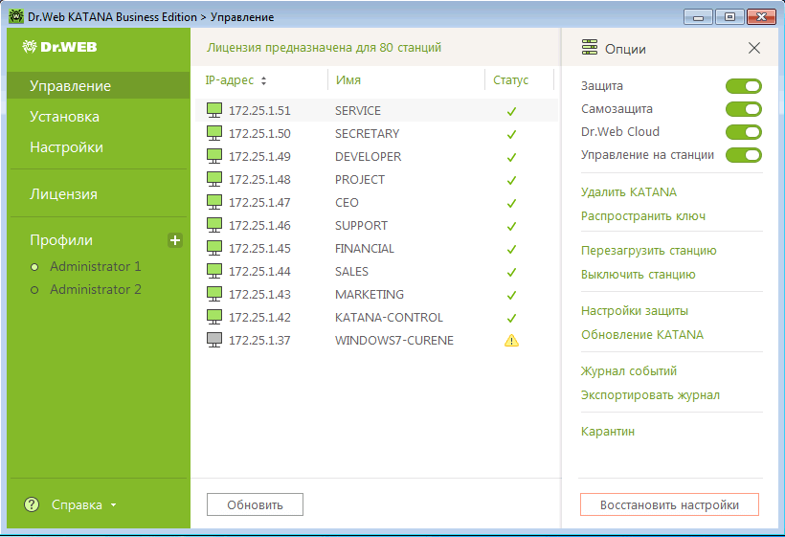Viewport: 785px width, 537px height.
Task: Open the Карантин quarantine link
Action: point(608,432)
